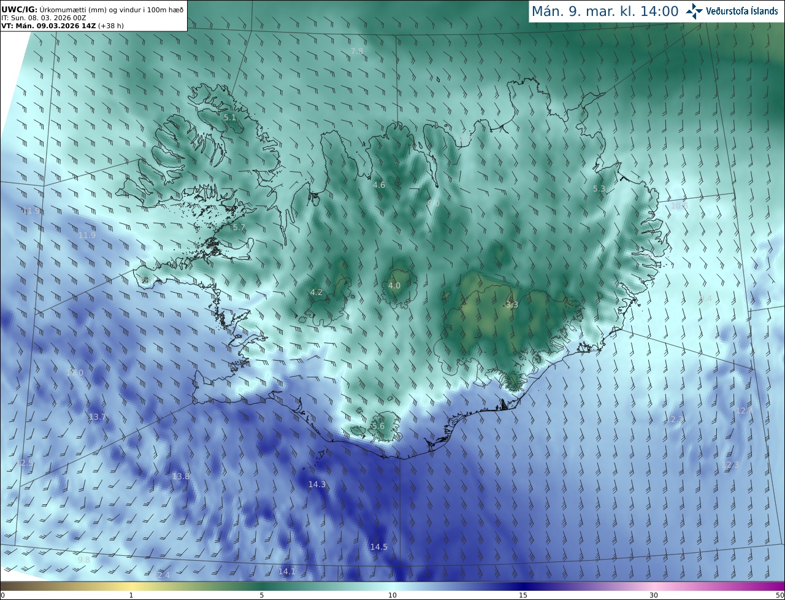
Task: Click the 'VT: Mán. 09.03.2026 14Z (+38 h)' line
Action: (x=63, y=26)
